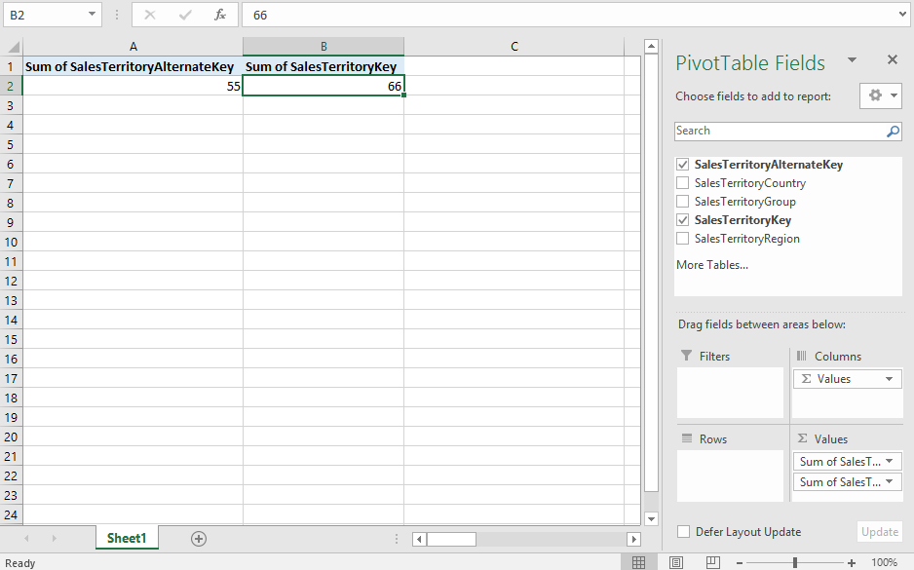
Task: Select row 1 header
Action: click(11, 66)
